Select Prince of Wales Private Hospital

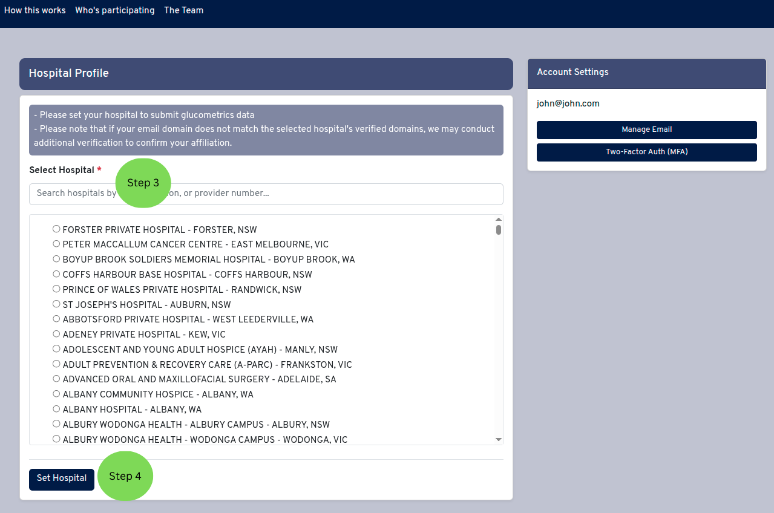(x=56, y=289)
